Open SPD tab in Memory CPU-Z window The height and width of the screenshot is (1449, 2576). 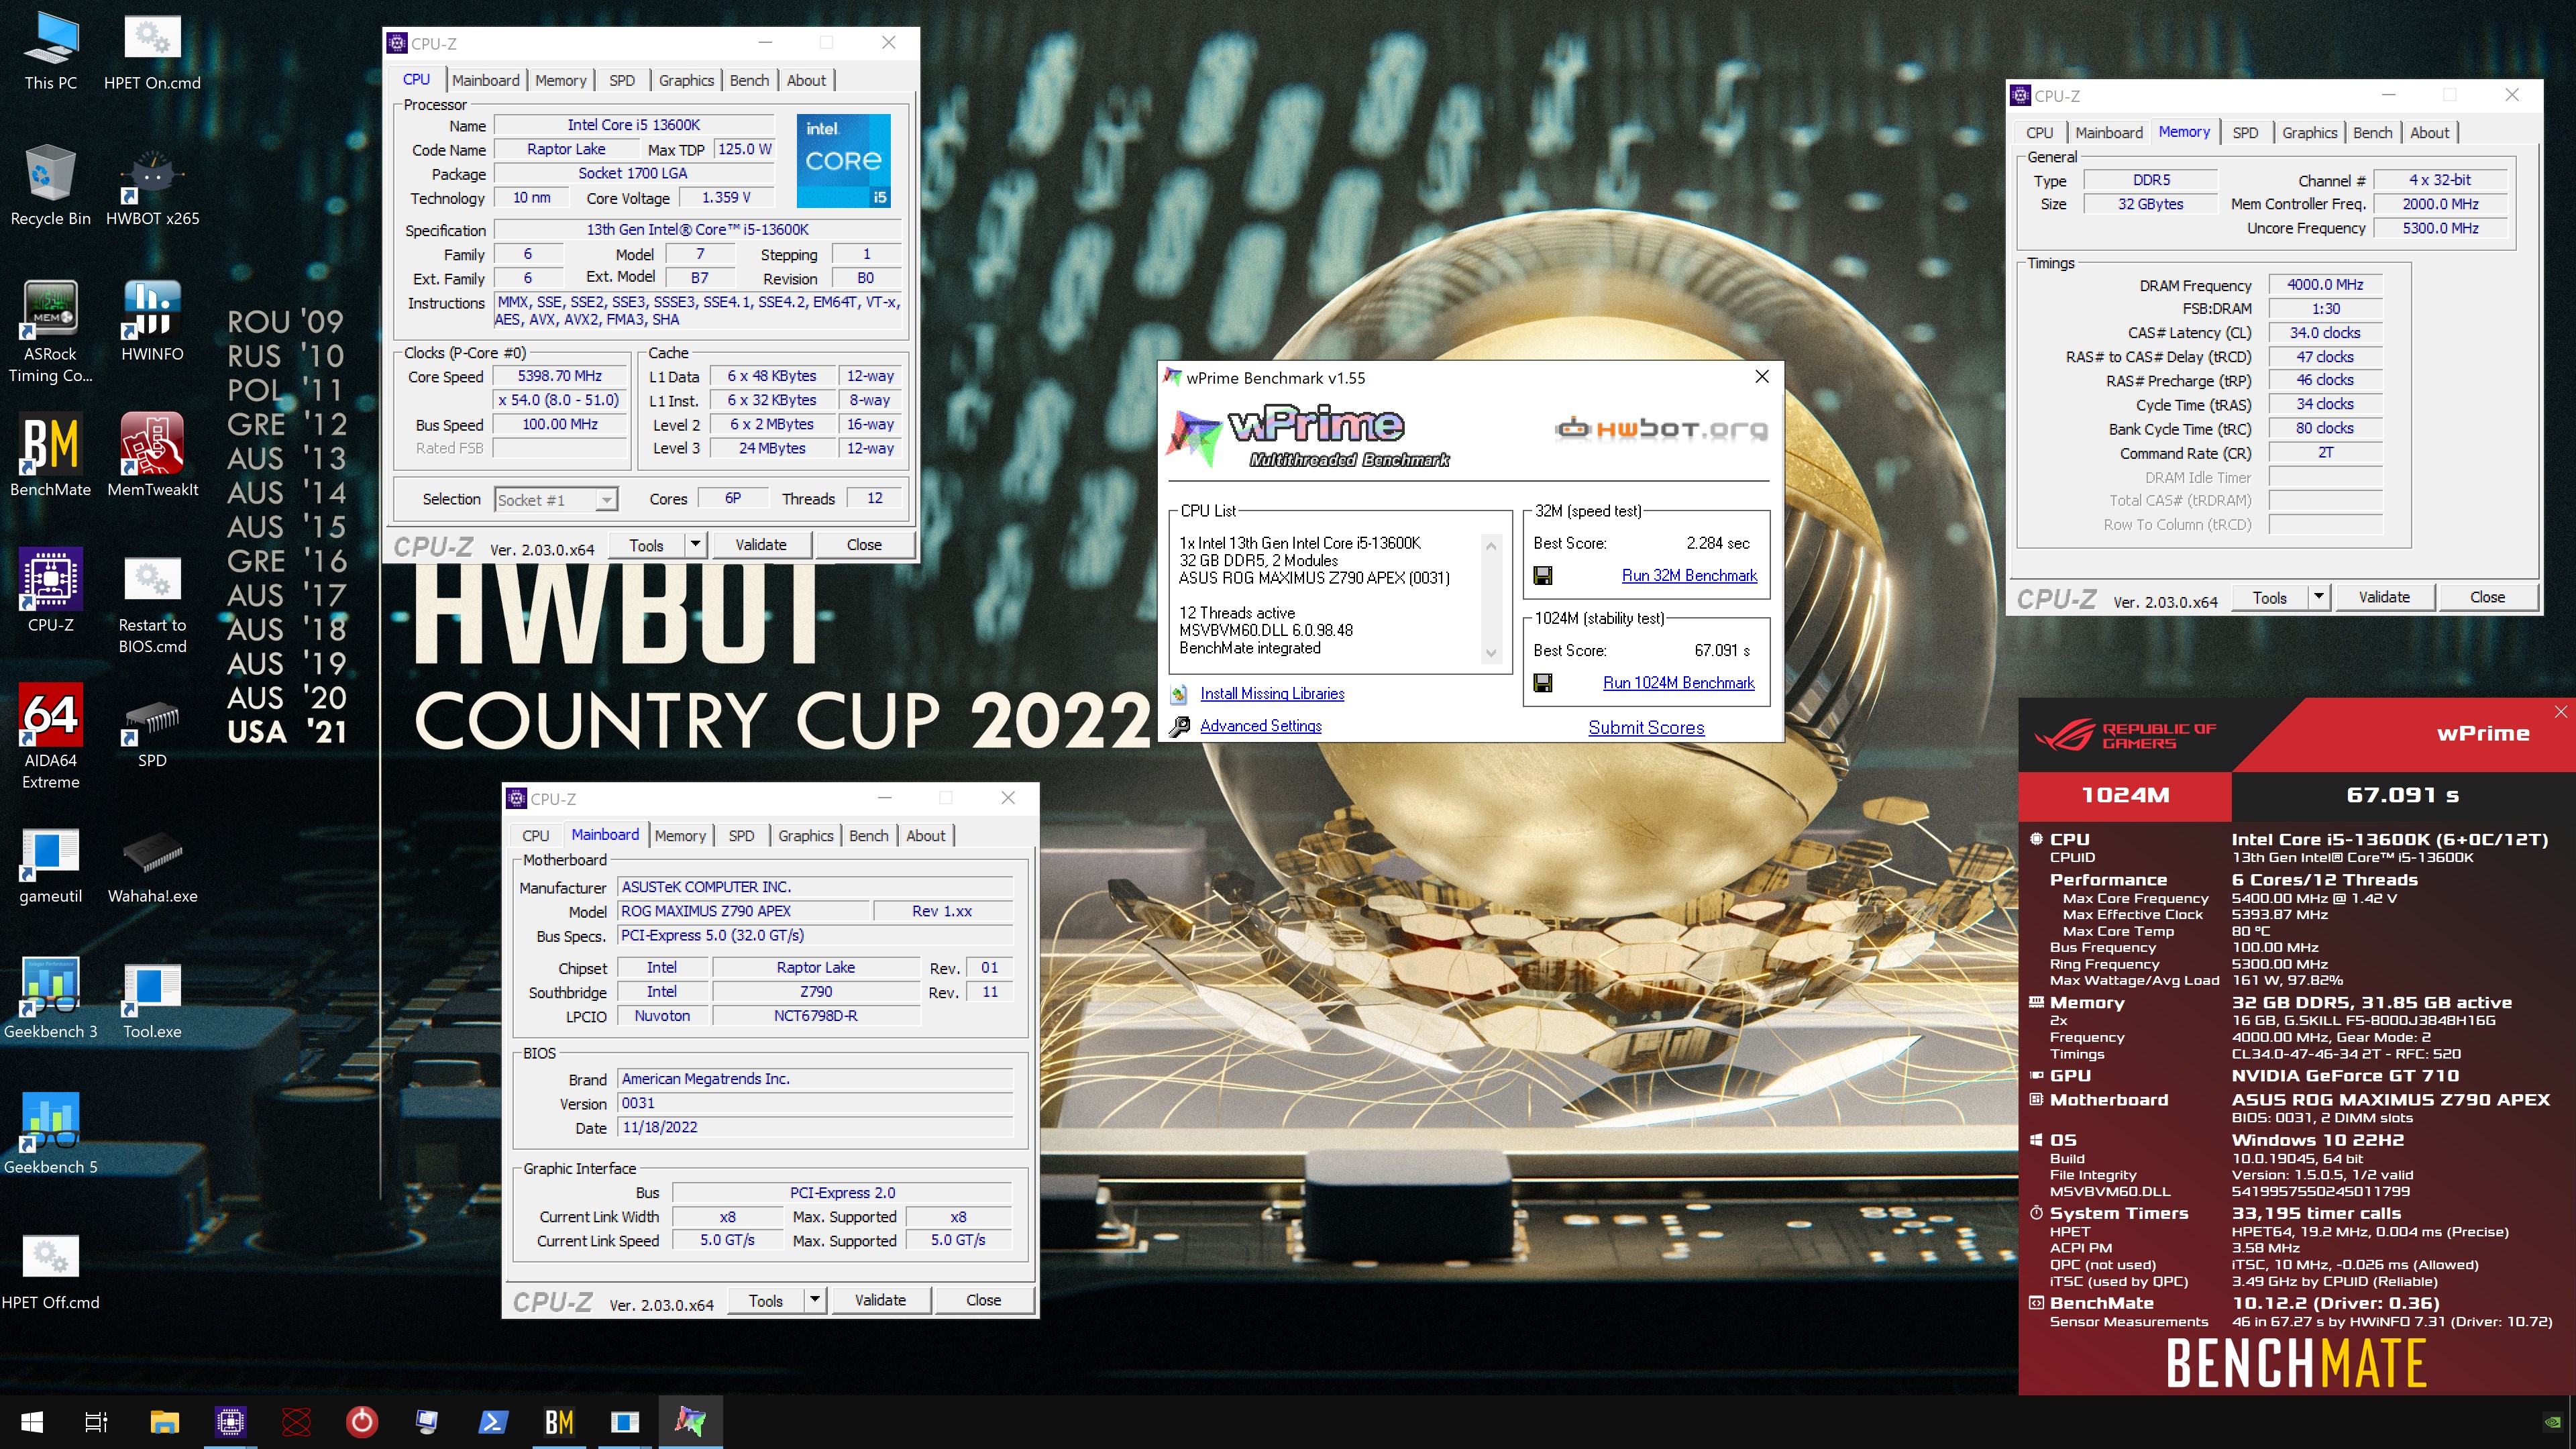[x=2245, y=133]
